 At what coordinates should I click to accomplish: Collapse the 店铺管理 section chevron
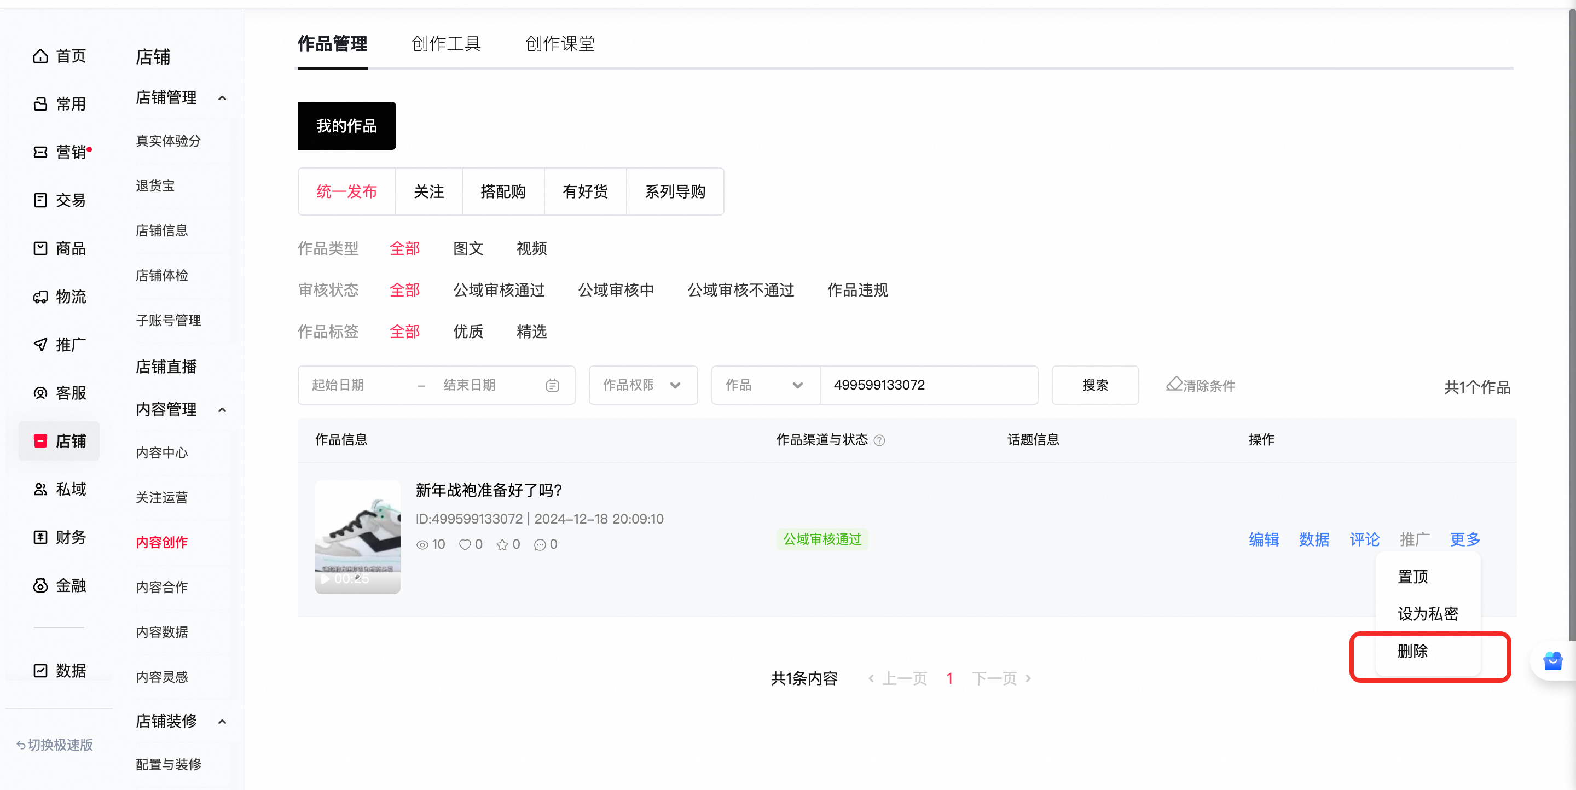(x=222, y=98)
